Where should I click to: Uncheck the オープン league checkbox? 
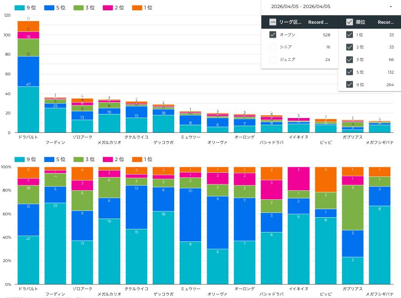(273, 35)
